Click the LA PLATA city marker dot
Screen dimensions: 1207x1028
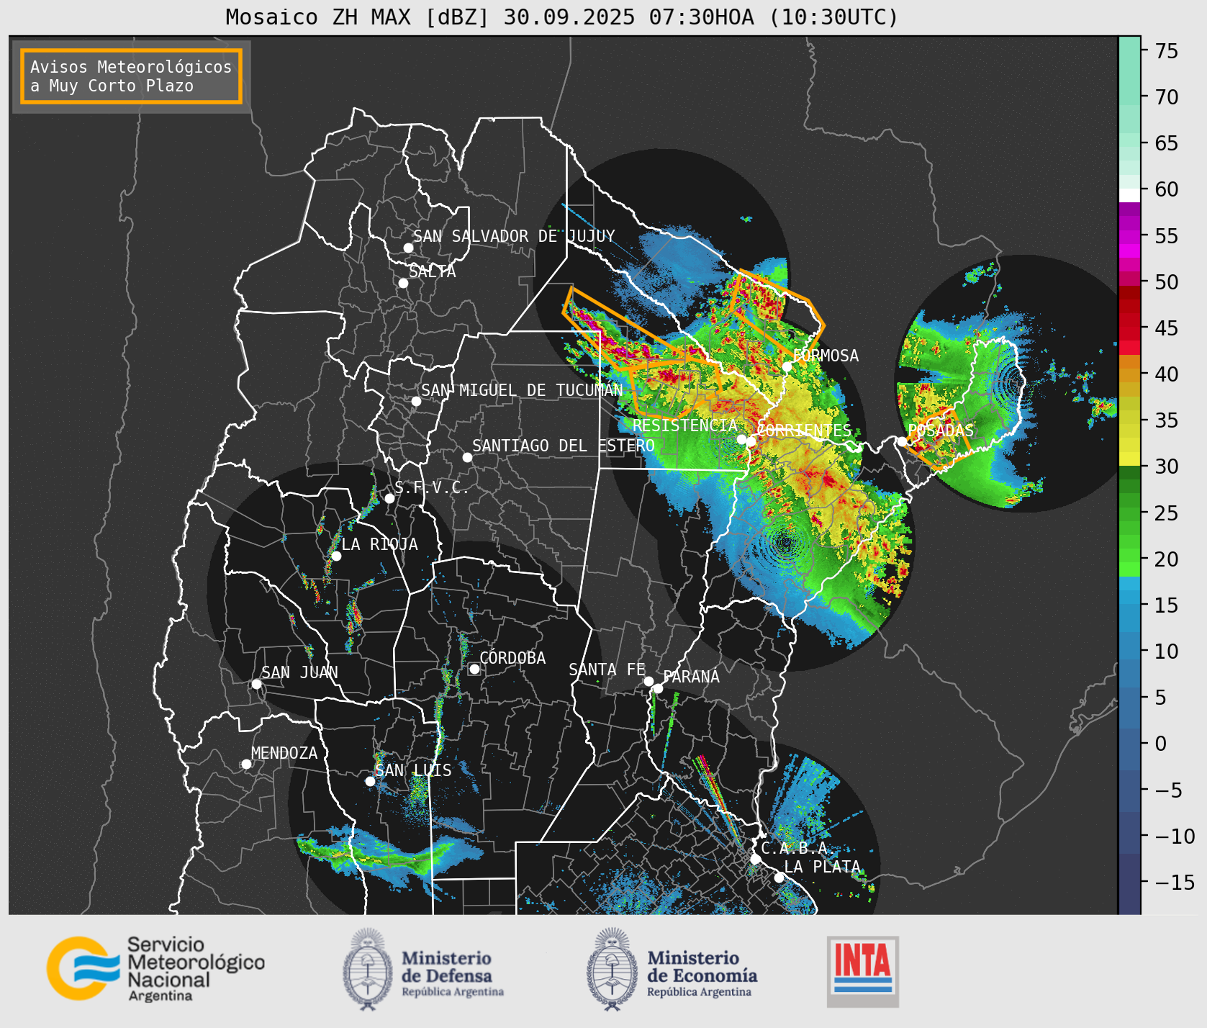tap(779, 877)
